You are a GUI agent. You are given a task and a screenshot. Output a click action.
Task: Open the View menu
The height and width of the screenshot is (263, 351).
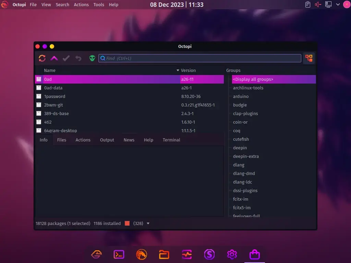click(46, 4)
